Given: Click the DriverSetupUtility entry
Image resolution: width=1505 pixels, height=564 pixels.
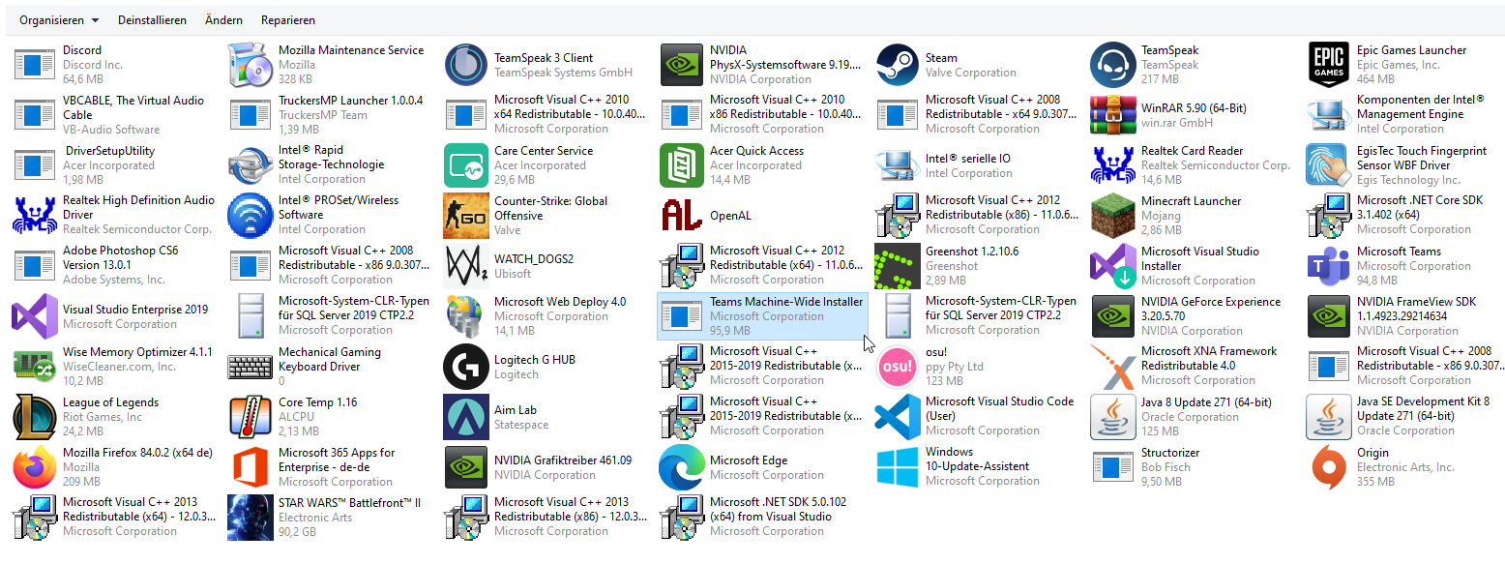Looking at the screenshot, I should tap(114, 165).
